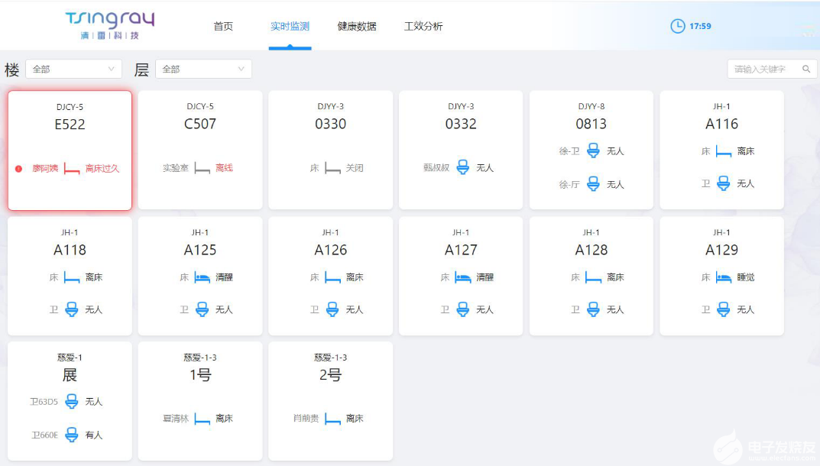
Task: Click the toilet icon in A129 card
Action: pos(723,309)
